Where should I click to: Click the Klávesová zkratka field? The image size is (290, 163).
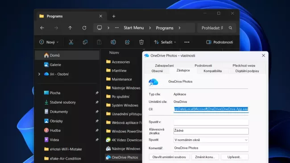coord(211,131)
